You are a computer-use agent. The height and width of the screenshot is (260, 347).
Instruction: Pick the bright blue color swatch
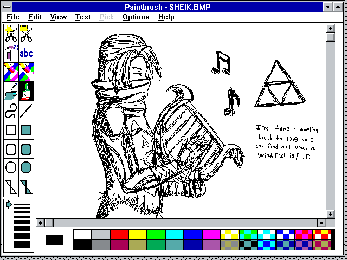pyautogui.click(x=193, y=235)
